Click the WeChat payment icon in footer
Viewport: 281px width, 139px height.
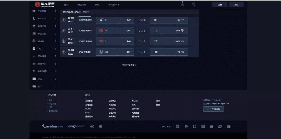pos(186,126)
